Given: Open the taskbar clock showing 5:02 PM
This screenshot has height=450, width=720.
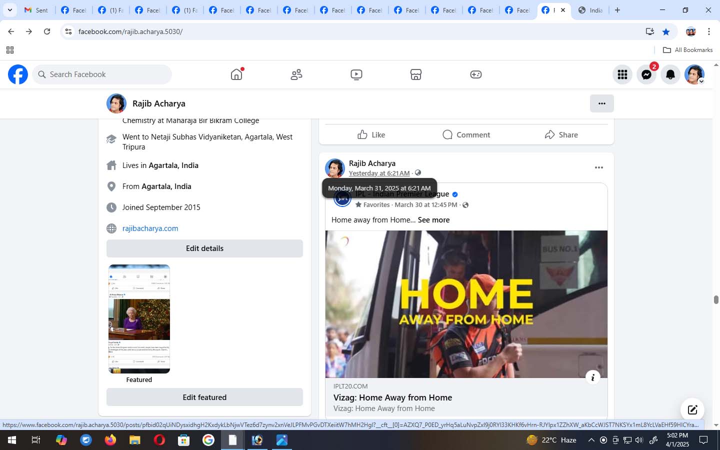Looking at the screenshot, I should pyautogui.click(x=677, y=440).
